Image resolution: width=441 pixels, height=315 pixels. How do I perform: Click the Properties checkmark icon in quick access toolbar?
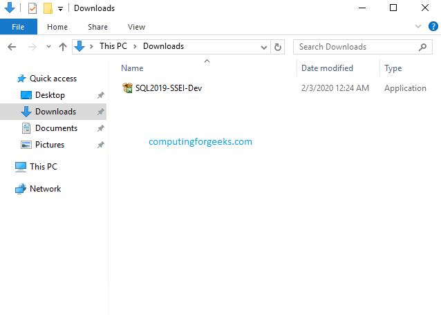pos(32,8)
